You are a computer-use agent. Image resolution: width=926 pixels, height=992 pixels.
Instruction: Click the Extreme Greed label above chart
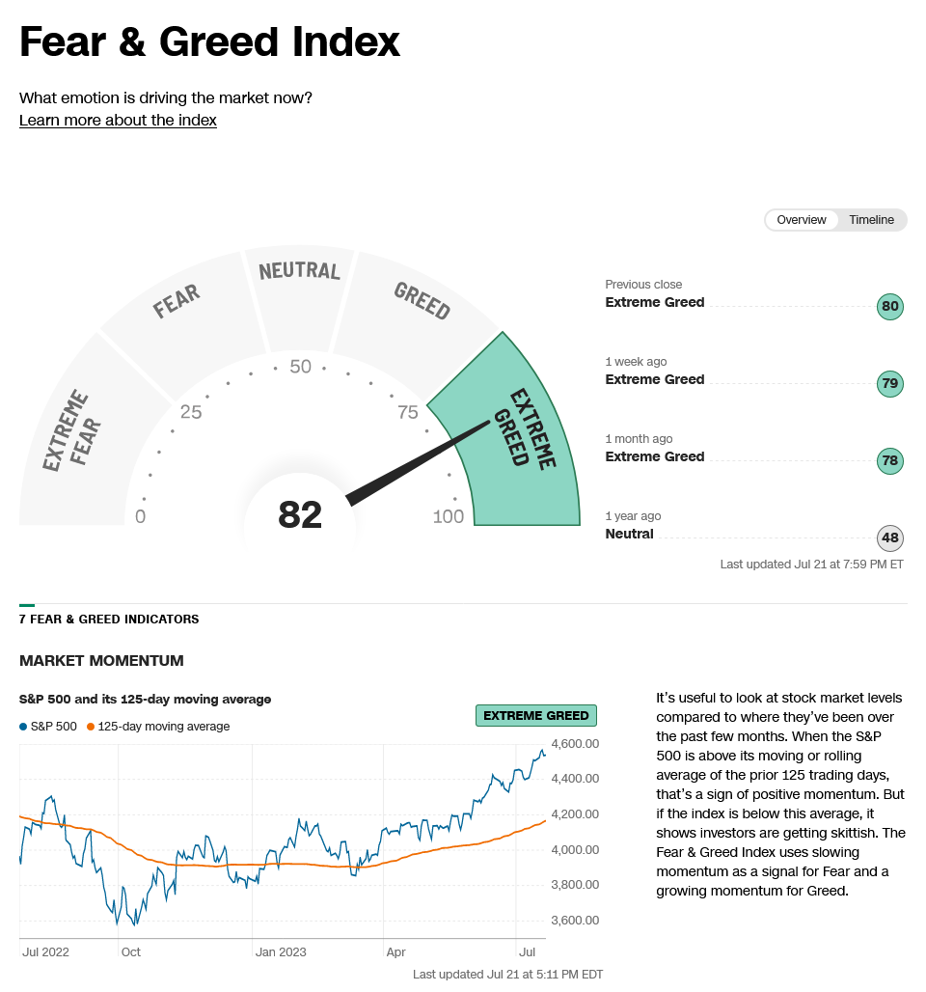click(536, 716)
